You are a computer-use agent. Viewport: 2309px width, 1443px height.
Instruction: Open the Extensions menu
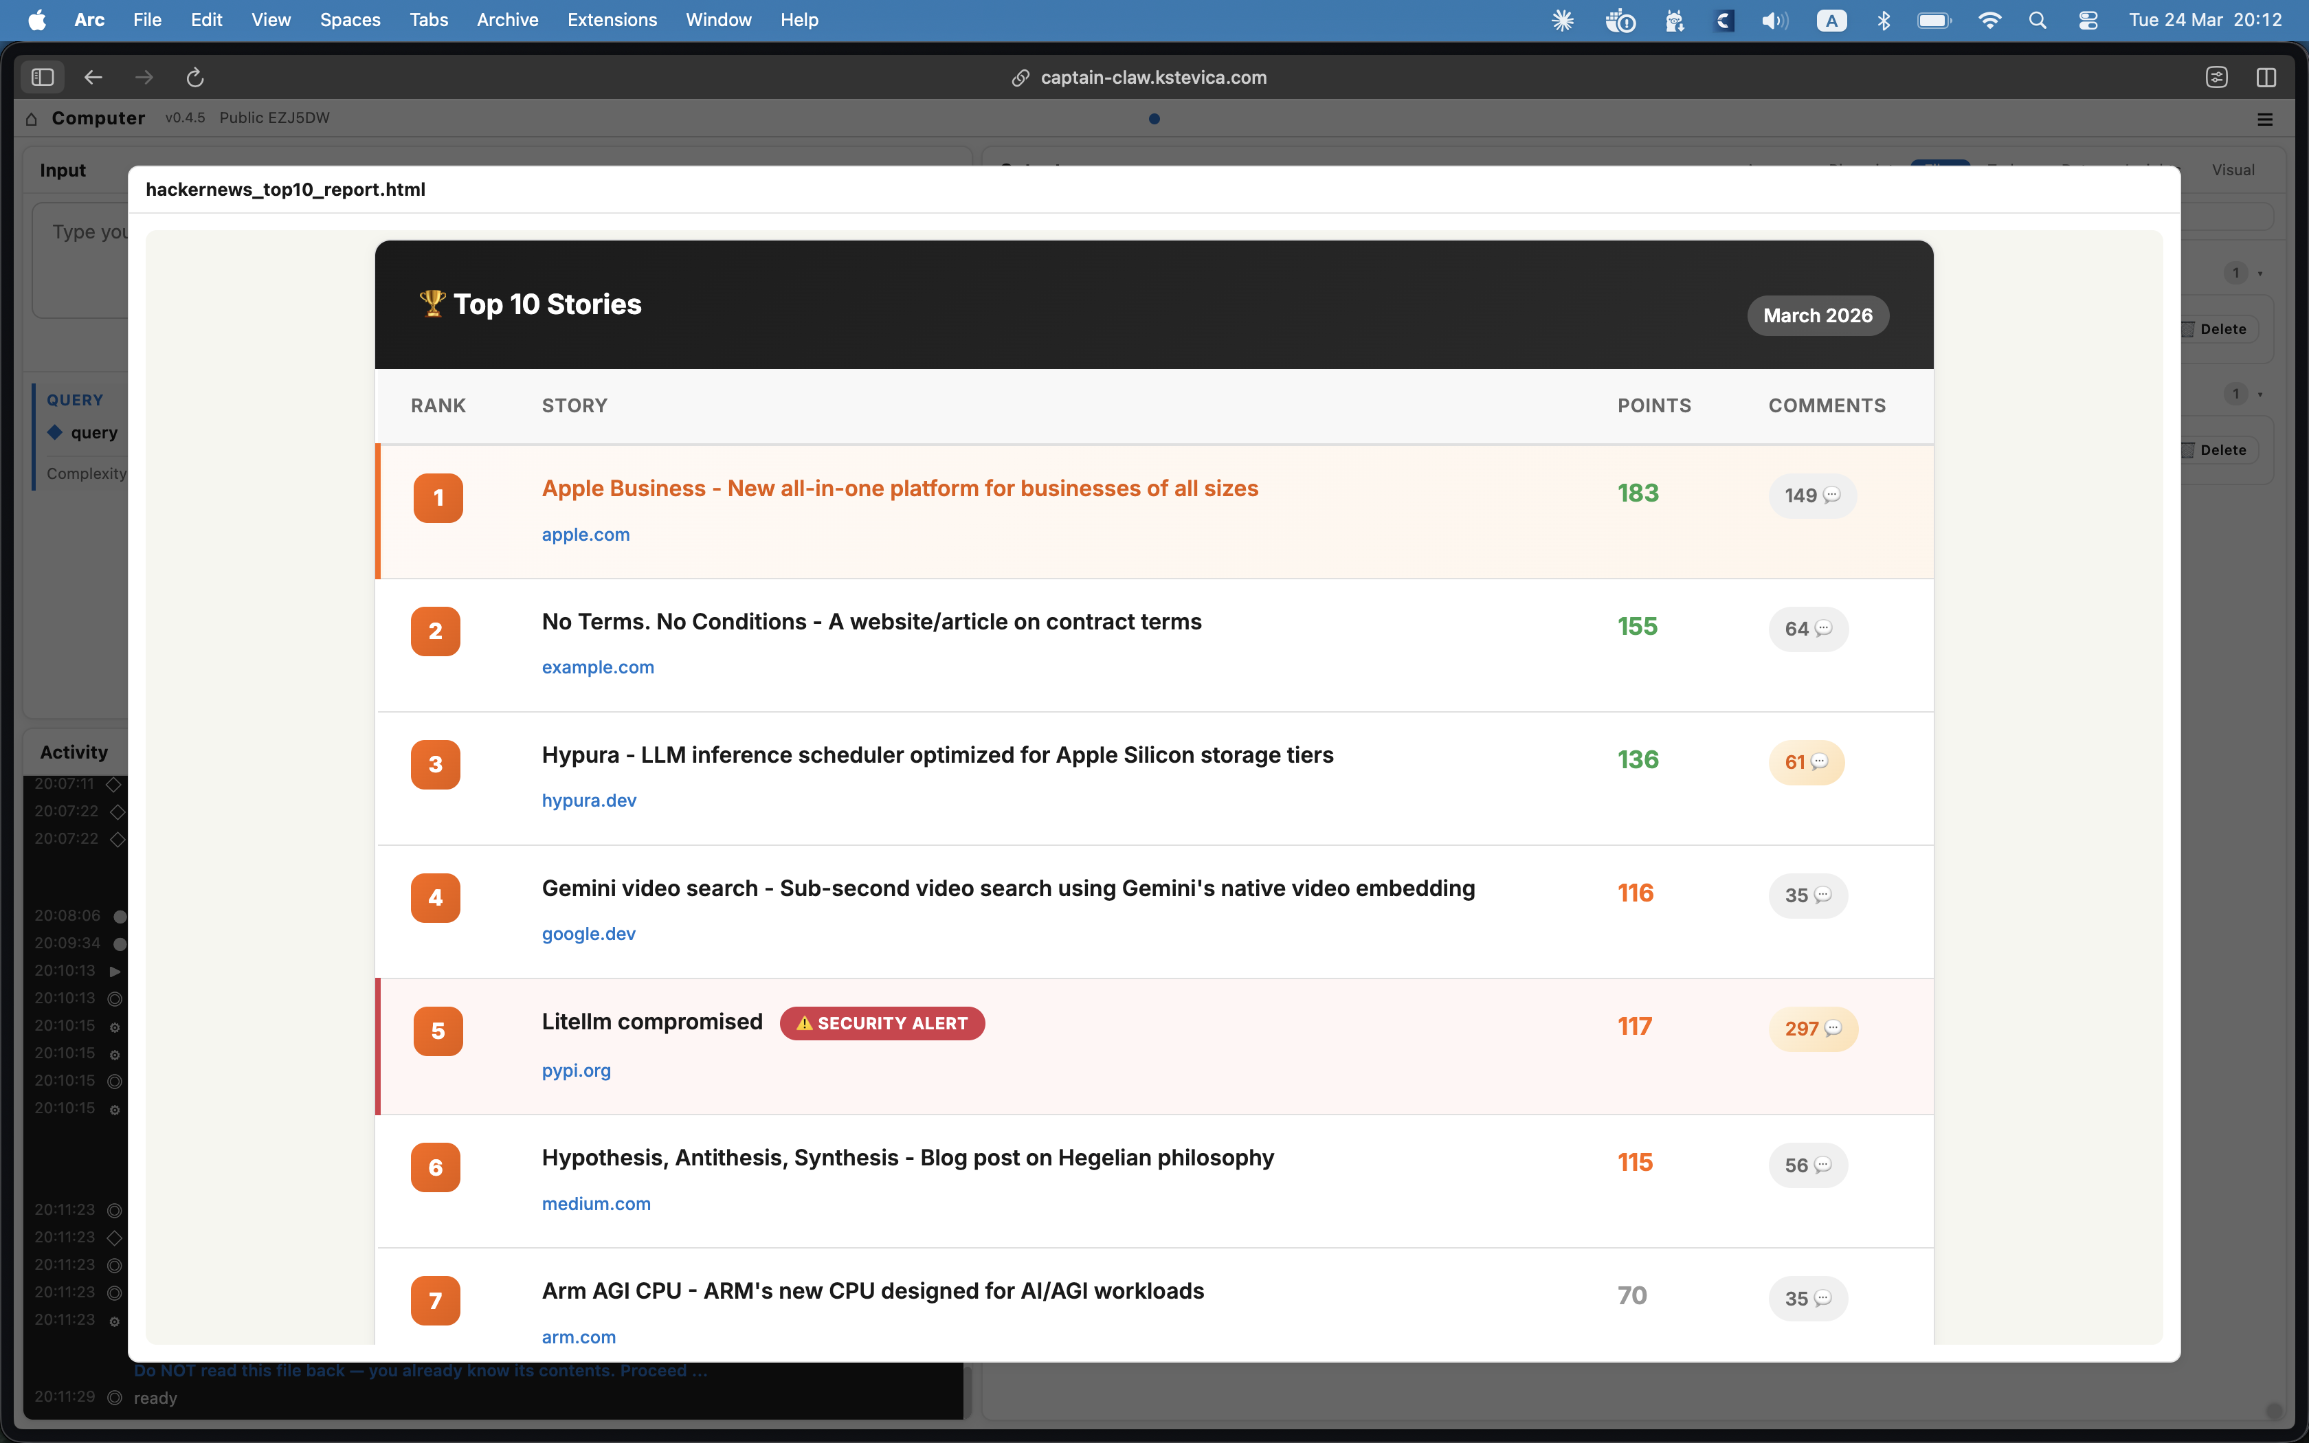pyautogui.click(x=612, y=20)
